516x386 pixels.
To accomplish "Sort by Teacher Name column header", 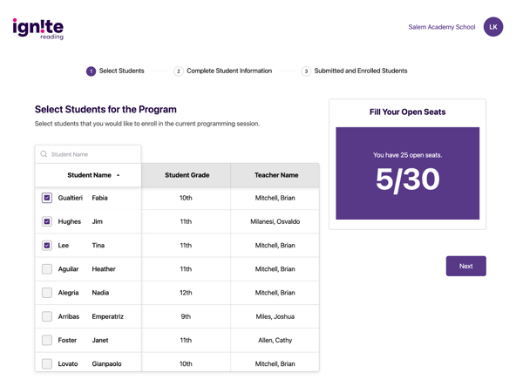I will [x=275, y=175].
